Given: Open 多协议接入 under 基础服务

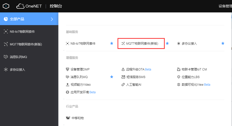Looking at the screenshot, I should (189, 43).
